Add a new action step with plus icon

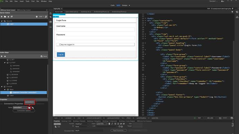(x=2, y=56)
